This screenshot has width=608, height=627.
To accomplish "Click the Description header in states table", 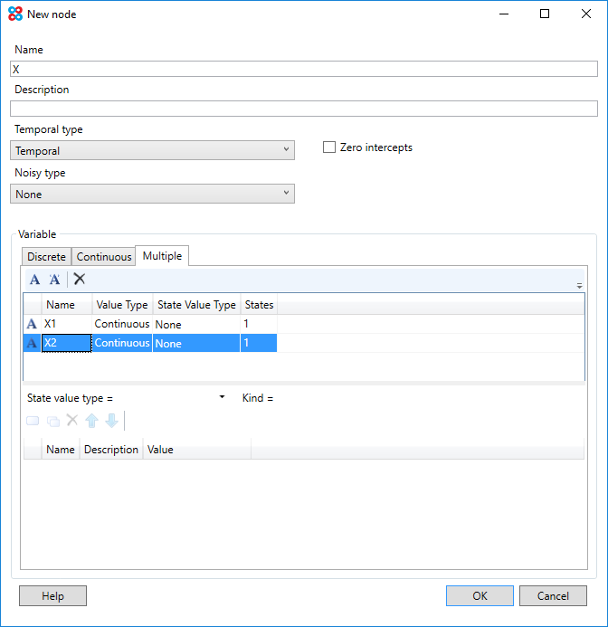I will [111, 450].
